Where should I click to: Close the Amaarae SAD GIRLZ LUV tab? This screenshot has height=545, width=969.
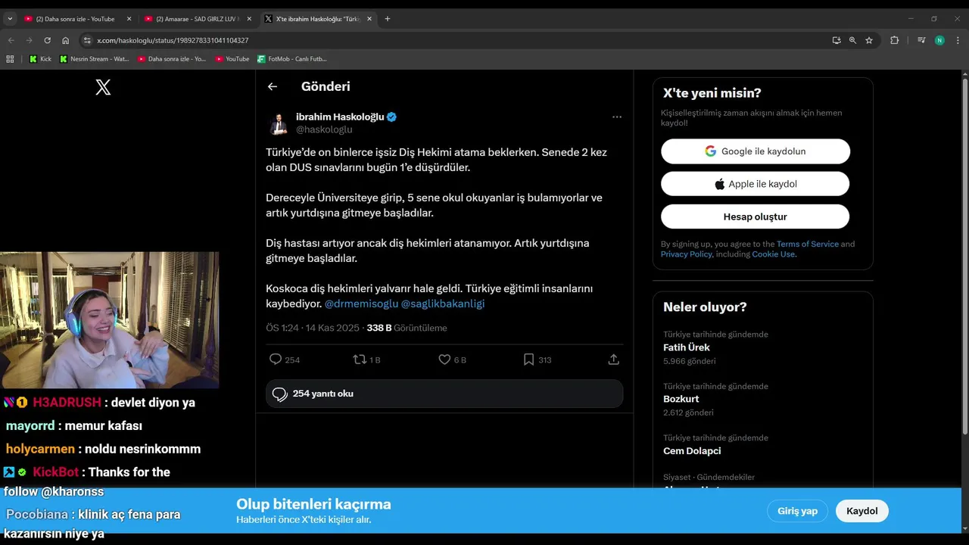(x=249, y=19)
